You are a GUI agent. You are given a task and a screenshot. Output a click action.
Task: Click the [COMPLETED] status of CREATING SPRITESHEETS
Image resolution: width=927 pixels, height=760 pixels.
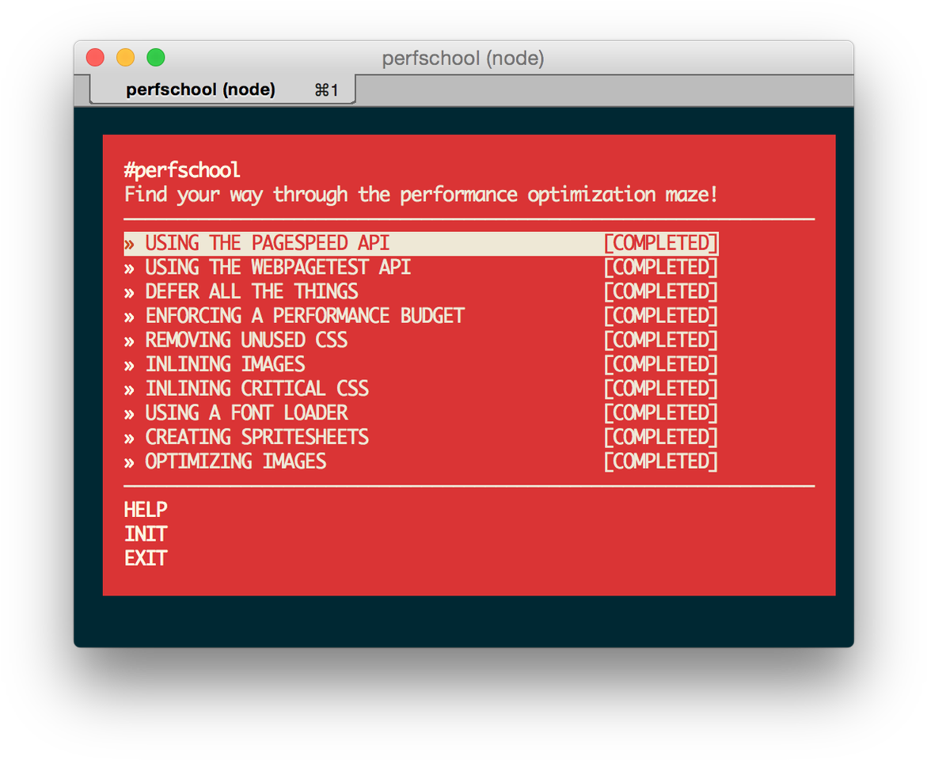pyautogui.click(x=661, y=437)
